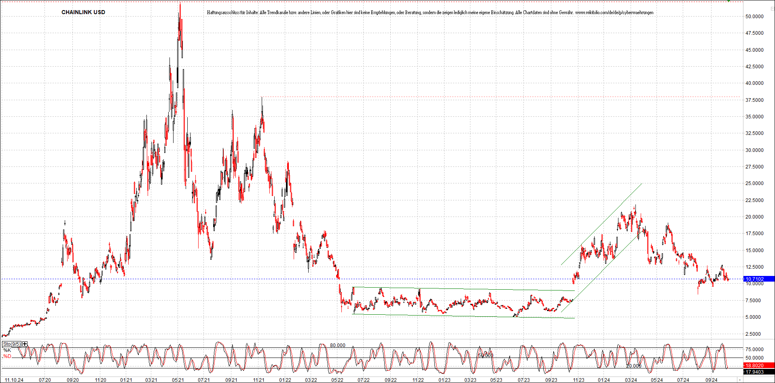Click the 17.5000 price axis label
The image size is (775, 383).
(x=755, y=234)
